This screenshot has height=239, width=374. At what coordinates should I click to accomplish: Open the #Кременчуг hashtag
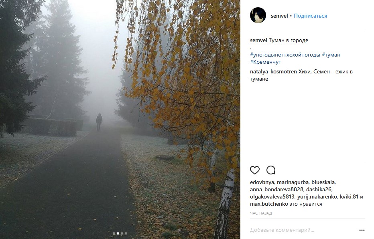coord(265,62)
